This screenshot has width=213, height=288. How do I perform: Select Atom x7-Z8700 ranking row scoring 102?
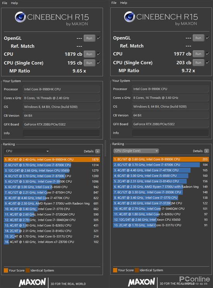(x=52, y=242)
